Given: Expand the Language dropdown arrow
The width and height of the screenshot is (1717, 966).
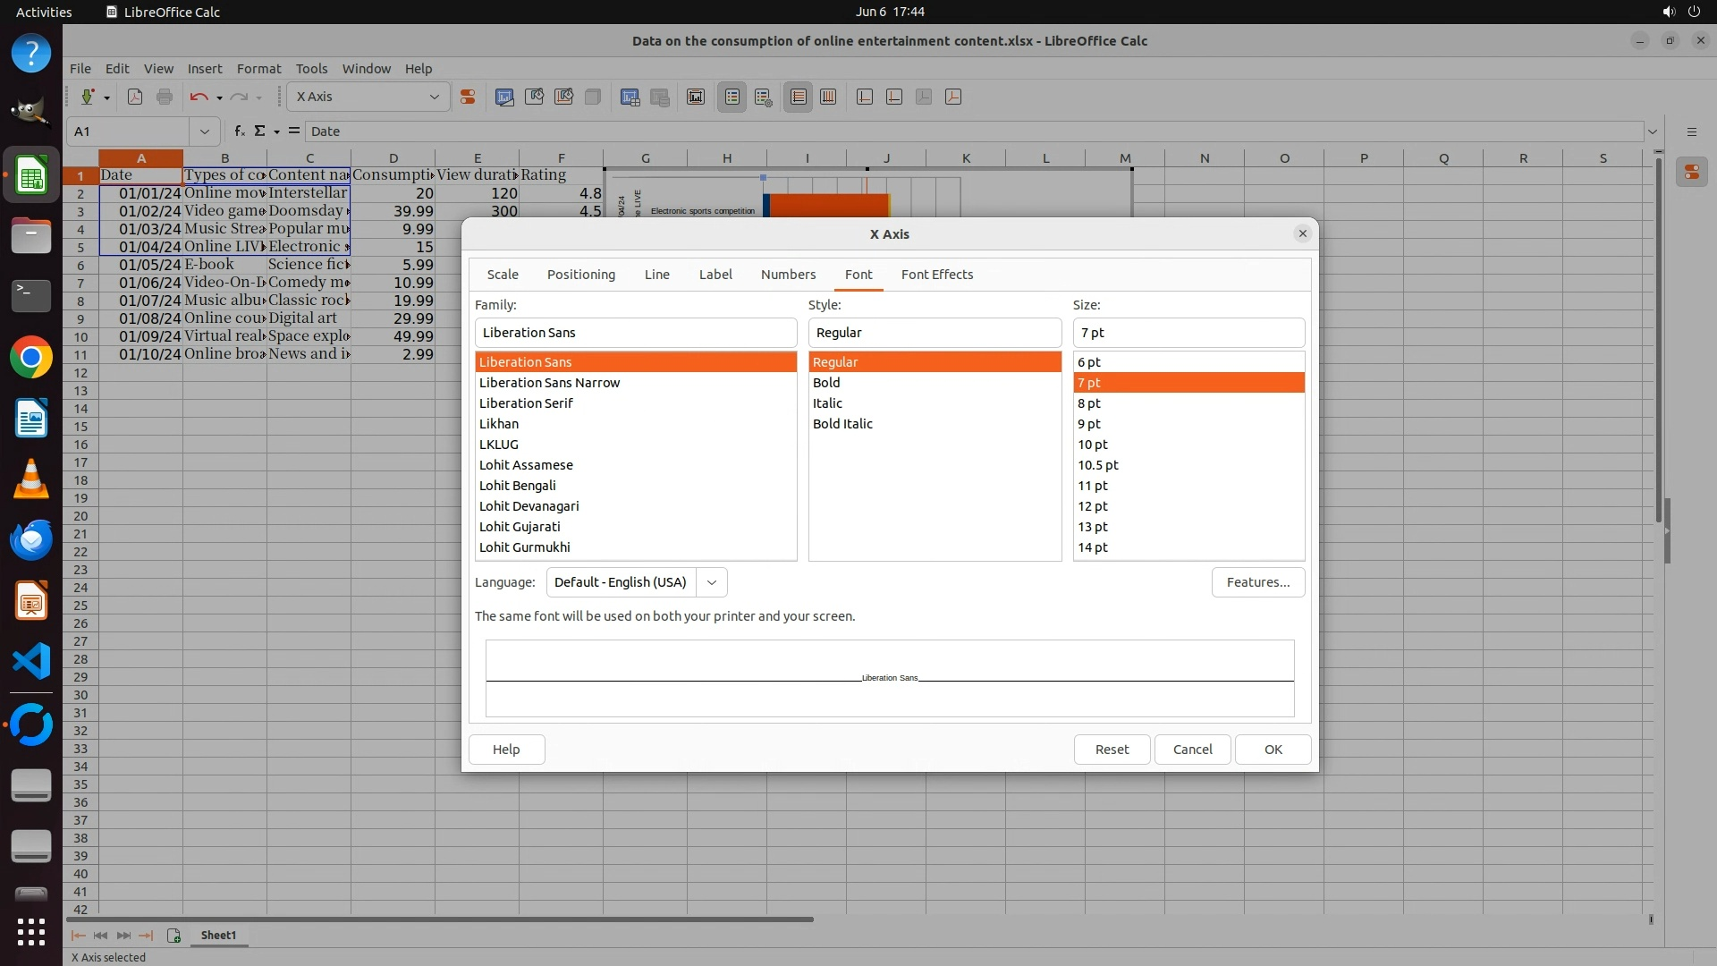Looking at the screenshot, I should coord(712,582).
